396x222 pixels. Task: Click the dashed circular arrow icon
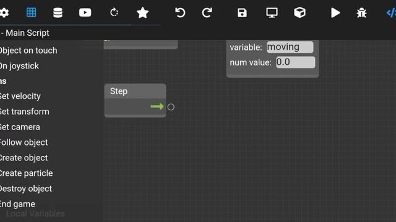[114, 12]
